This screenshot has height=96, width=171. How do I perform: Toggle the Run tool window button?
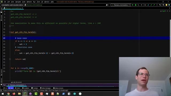tap(11, 88)
